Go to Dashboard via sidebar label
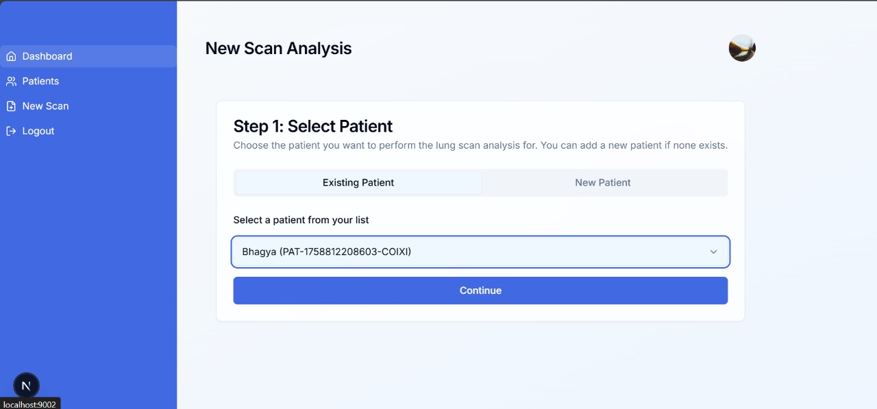The height and width of the screenshot is (409, 877). 47,56
